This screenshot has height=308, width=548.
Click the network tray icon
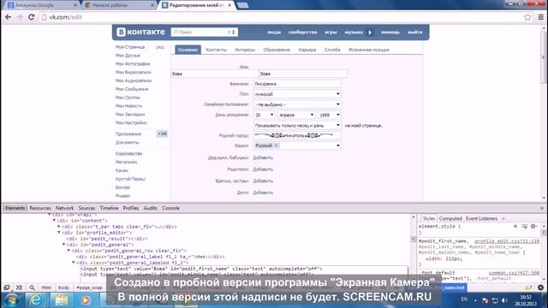495,300
